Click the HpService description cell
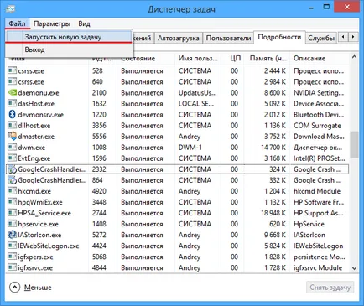This screenshot has height=306, width=364. pyautogui.click(x=309, y=224)
